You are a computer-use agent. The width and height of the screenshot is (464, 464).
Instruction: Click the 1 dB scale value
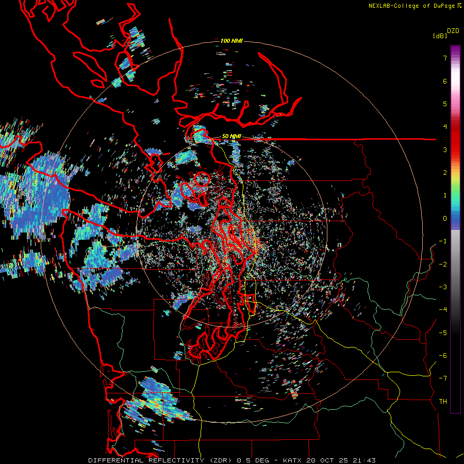(445, 195)
